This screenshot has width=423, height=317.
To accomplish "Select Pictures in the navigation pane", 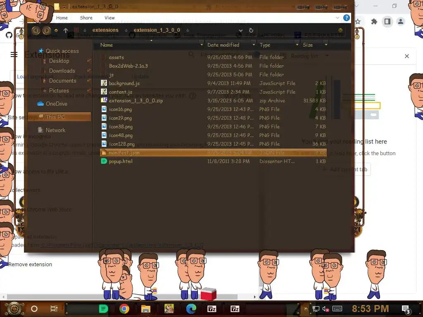I will point(59,91).
